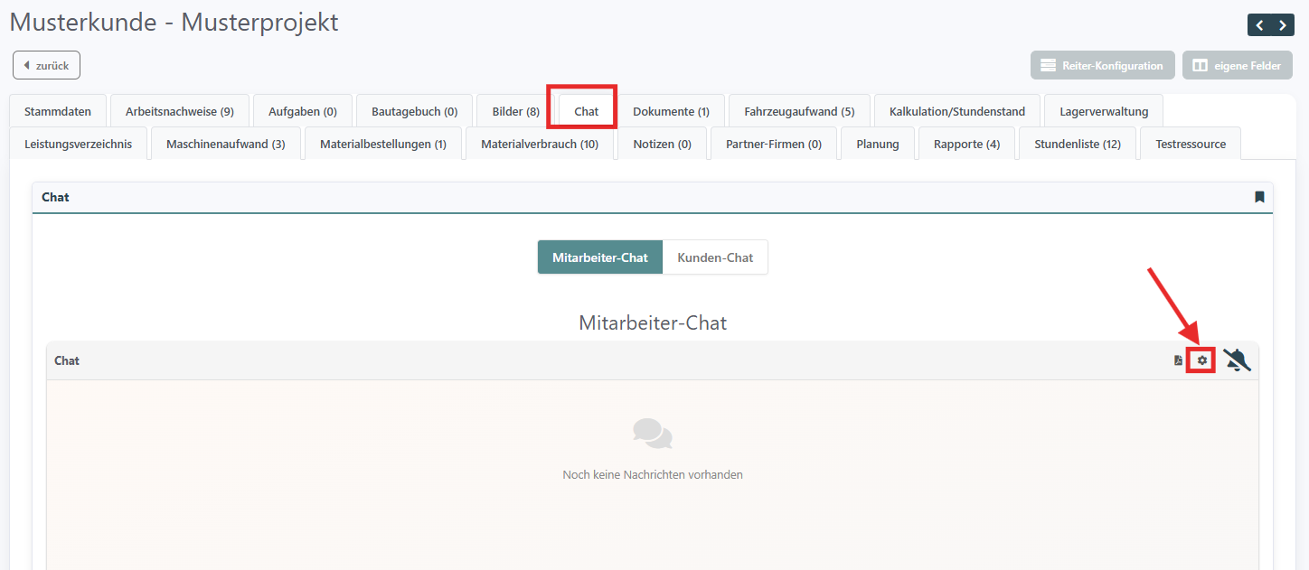Open the Fahrzeugaufwand (5) tab
This screenshot has width=1309, height=570.
[799, 111]
